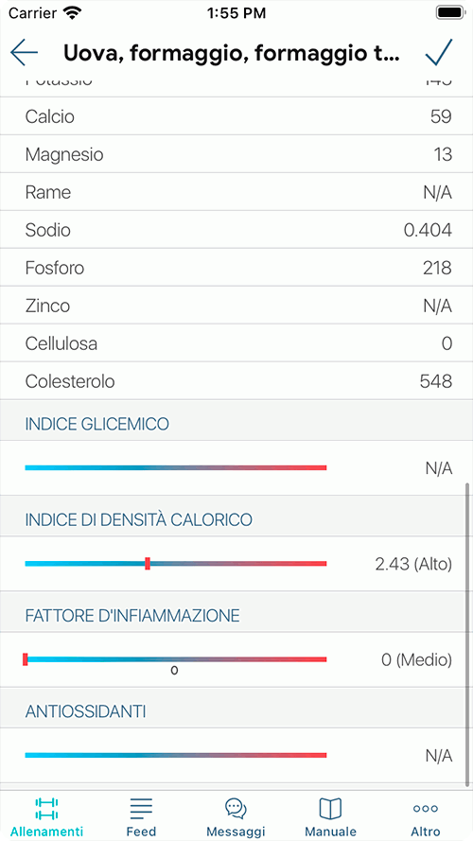Select the Colesterolo row
The width and height of the screenshot is (473, 841).
pyautogui.click(x=236, y=381)
